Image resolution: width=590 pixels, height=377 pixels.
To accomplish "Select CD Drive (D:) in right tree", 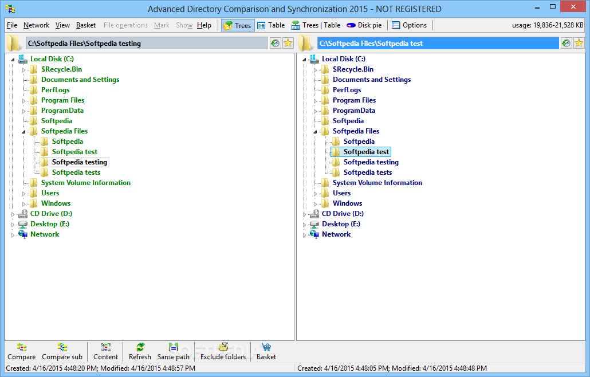I will (343, 214).
